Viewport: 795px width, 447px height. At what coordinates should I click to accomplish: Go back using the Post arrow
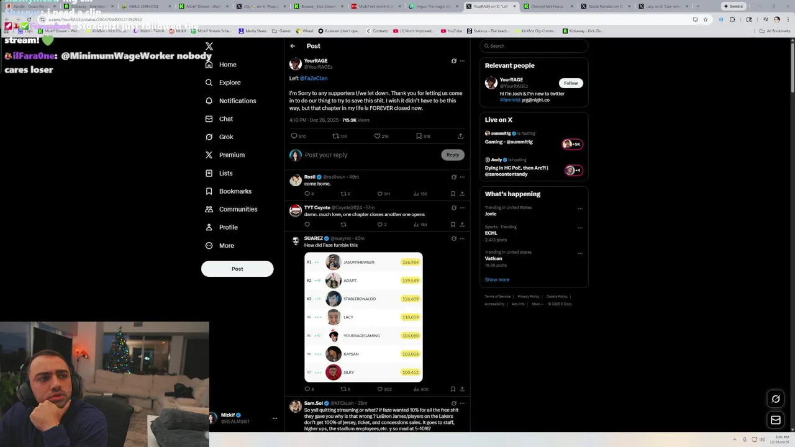293,46
